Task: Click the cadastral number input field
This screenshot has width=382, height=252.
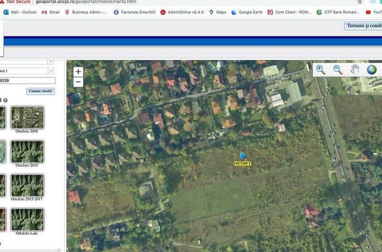Action: (27, 80)
